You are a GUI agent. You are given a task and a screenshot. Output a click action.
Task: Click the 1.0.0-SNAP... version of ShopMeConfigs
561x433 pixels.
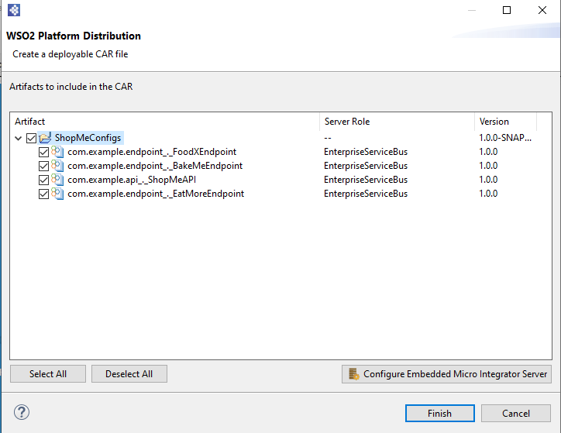(x=505, y=138)
